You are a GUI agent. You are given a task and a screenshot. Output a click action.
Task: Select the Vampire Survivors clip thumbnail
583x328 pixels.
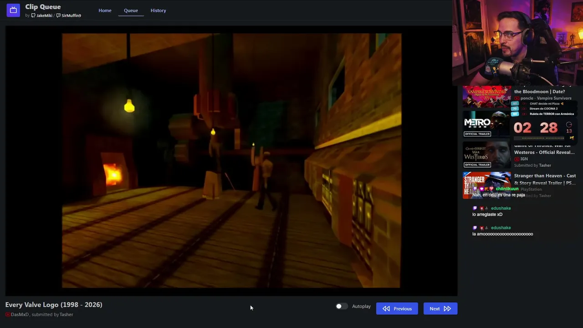(486, 97)
